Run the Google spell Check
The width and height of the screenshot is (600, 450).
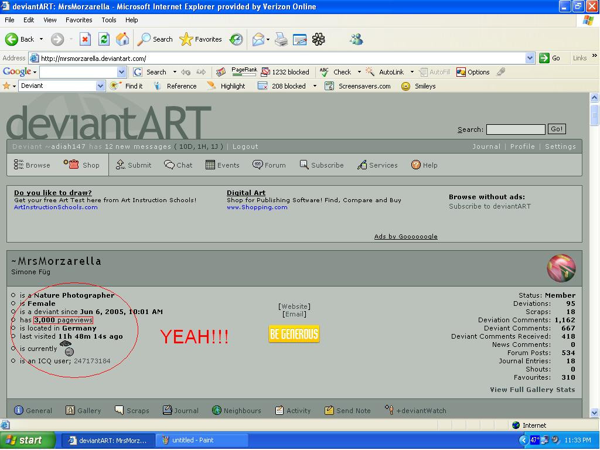pos(336,72)
